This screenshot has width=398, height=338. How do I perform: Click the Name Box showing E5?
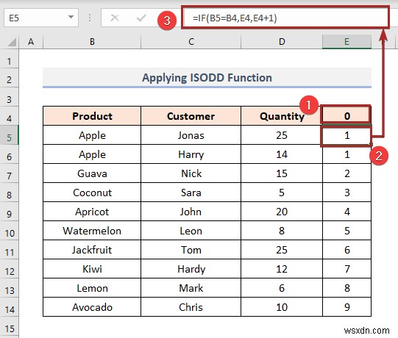click(x=41, y=18)
